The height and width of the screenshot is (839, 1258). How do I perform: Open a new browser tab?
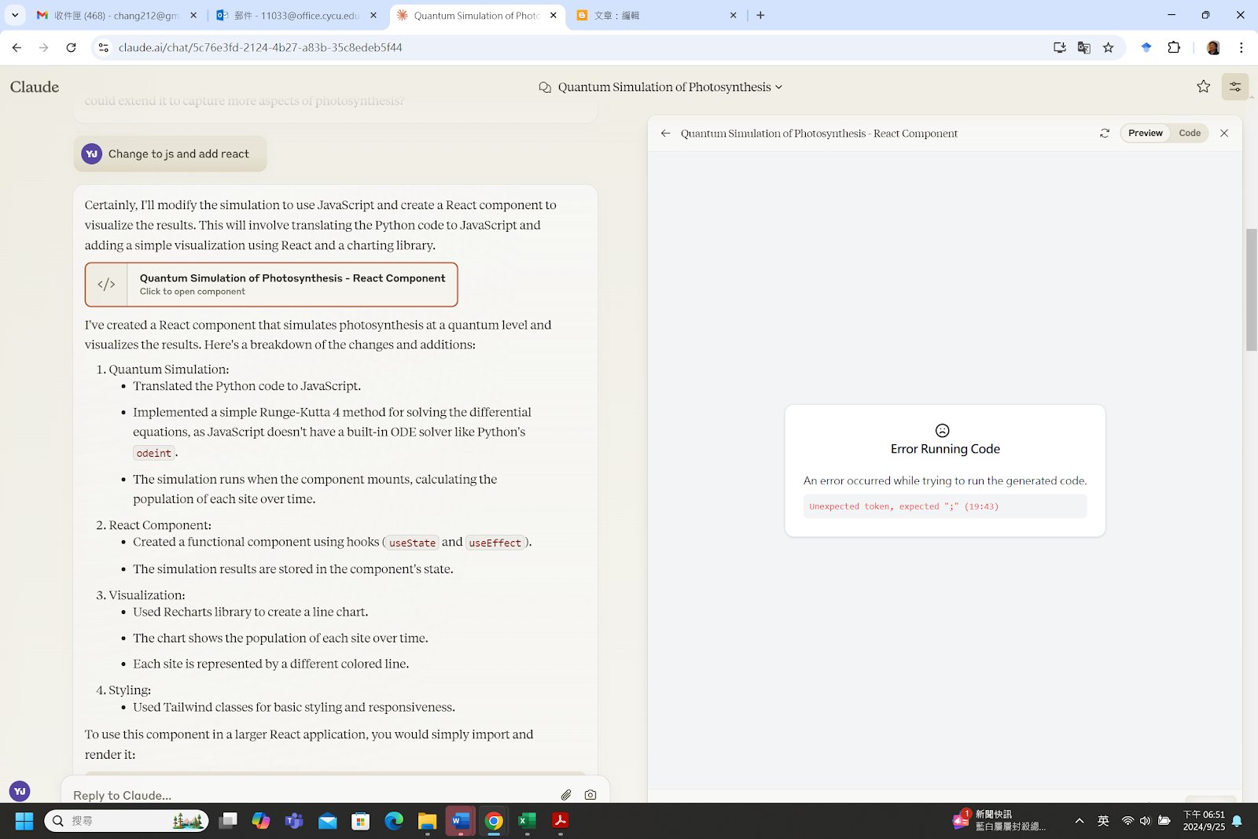pyautogui.click(x=760, y=15)
